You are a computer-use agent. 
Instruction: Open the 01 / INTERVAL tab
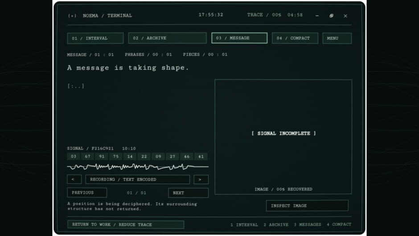point(95,38)
